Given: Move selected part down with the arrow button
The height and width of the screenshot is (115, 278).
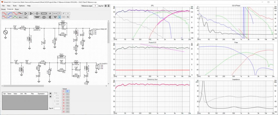Looking at the screenshot, I should click(x=50, y=96).
